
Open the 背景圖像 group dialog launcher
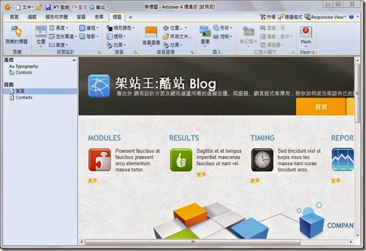pos(193,53)
